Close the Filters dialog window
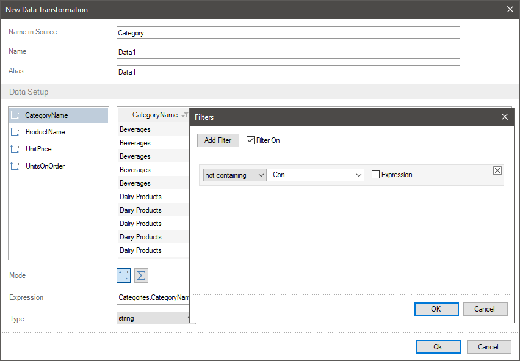The height and width of the screenshot is (361, 520). pyautogui.click(x=504, y=117)
